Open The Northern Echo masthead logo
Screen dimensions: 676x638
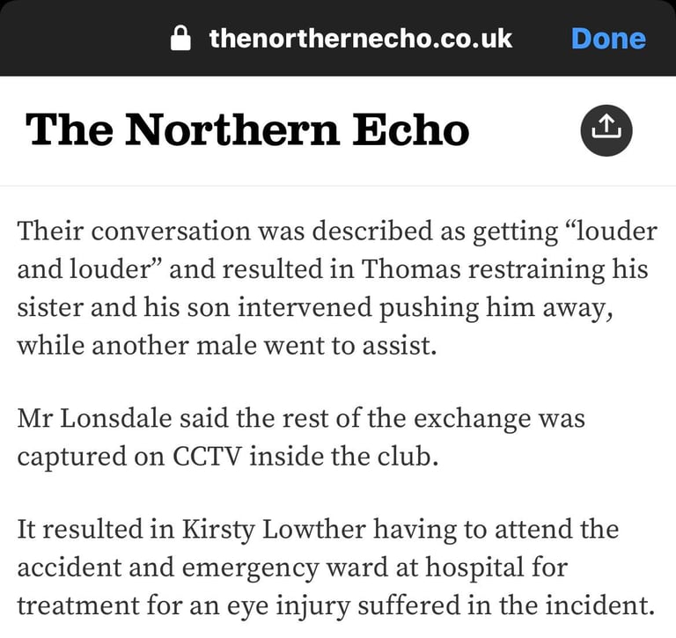(x=247, y=129)
